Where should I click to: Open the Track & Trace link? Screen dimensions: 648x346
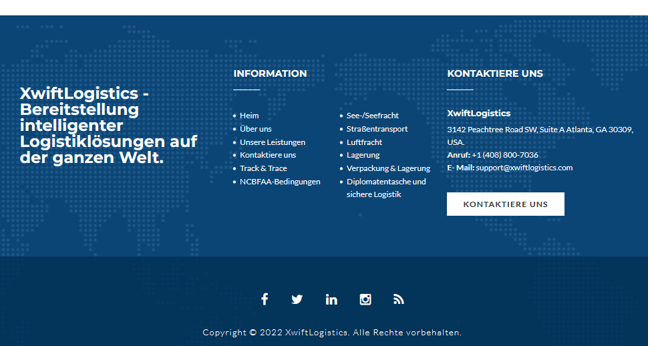click(x=263, y=168)
